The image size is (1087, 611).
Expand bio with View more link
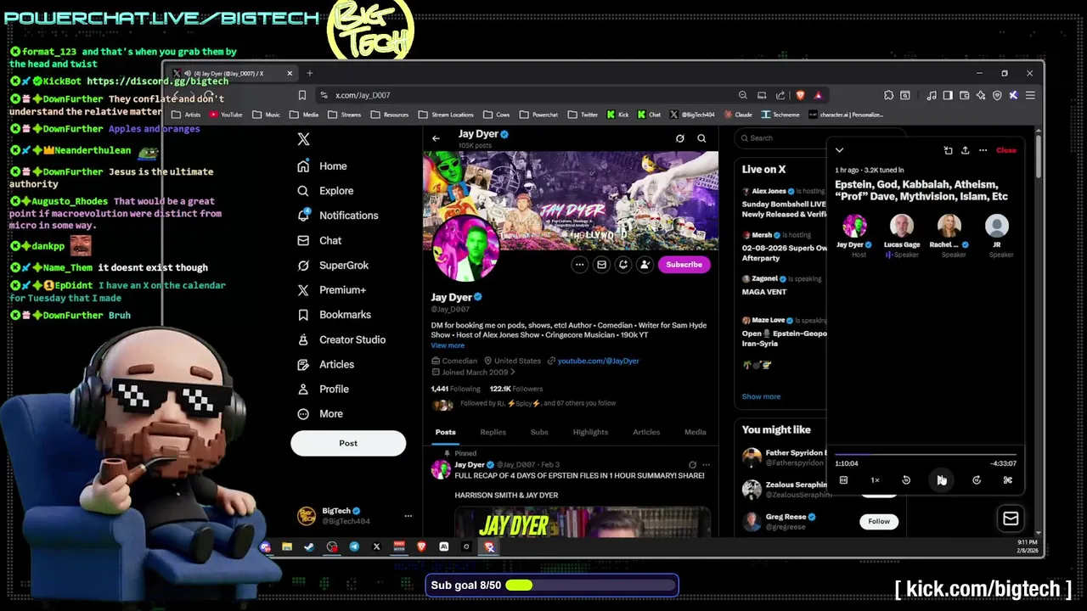(x=448, y=345)
